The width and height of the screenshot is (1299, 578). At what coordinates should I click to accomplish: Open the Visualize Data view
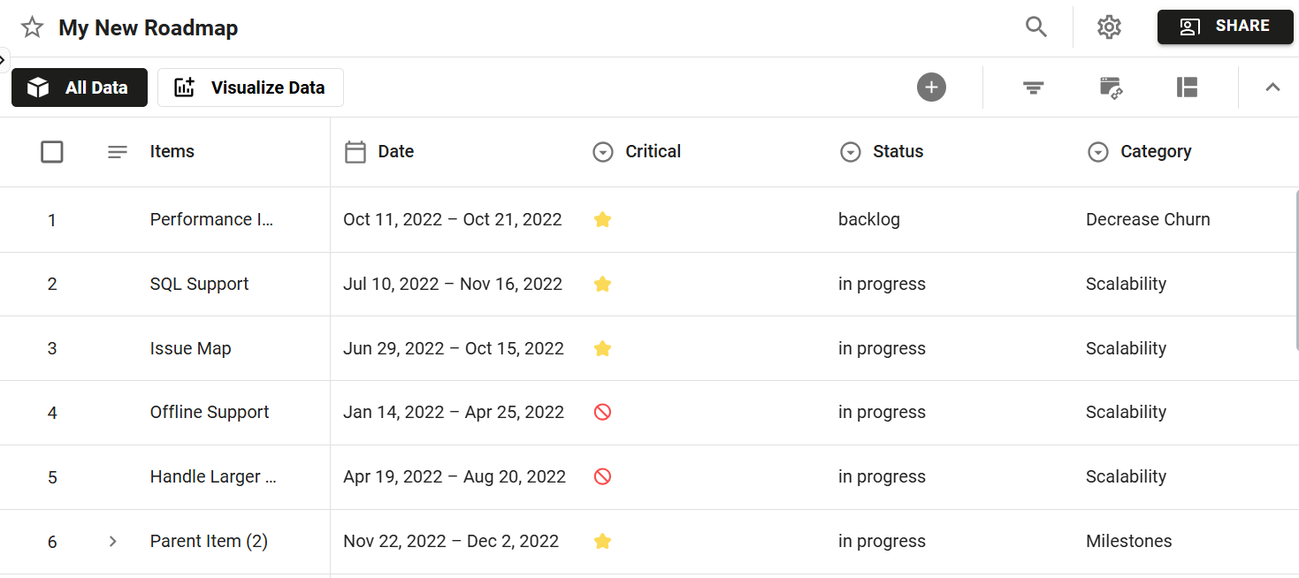coord(250,87)
